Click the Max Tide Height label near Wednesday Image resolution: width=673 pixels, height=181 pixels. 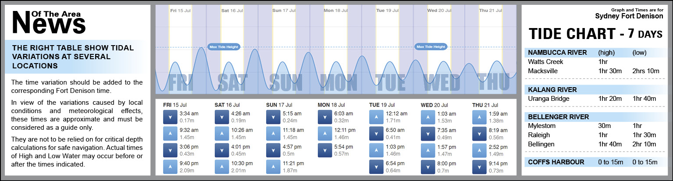click(x=430, y=47)
